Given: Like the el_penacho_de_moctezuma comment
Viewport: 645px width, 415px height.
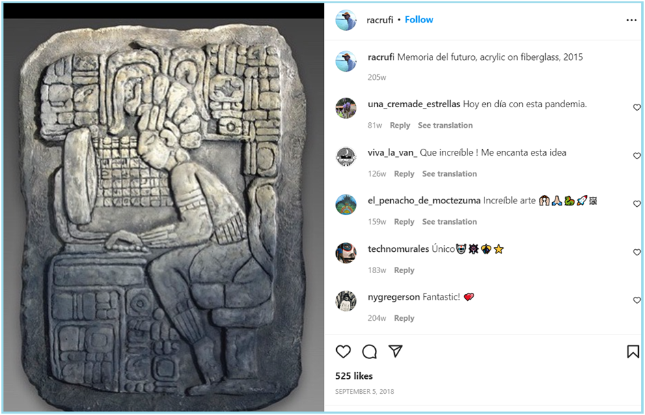Looking at the screenshot, I should pos(637,204).
